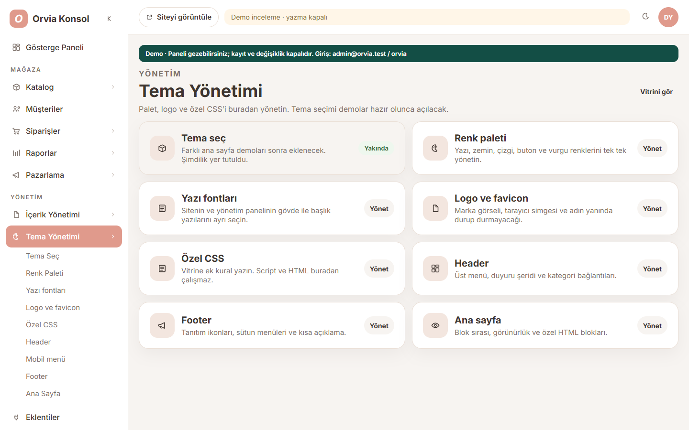Screen dimensions: 689x430
Task: Collapse the sidebar with the K toggle
Action: point(109,19)
